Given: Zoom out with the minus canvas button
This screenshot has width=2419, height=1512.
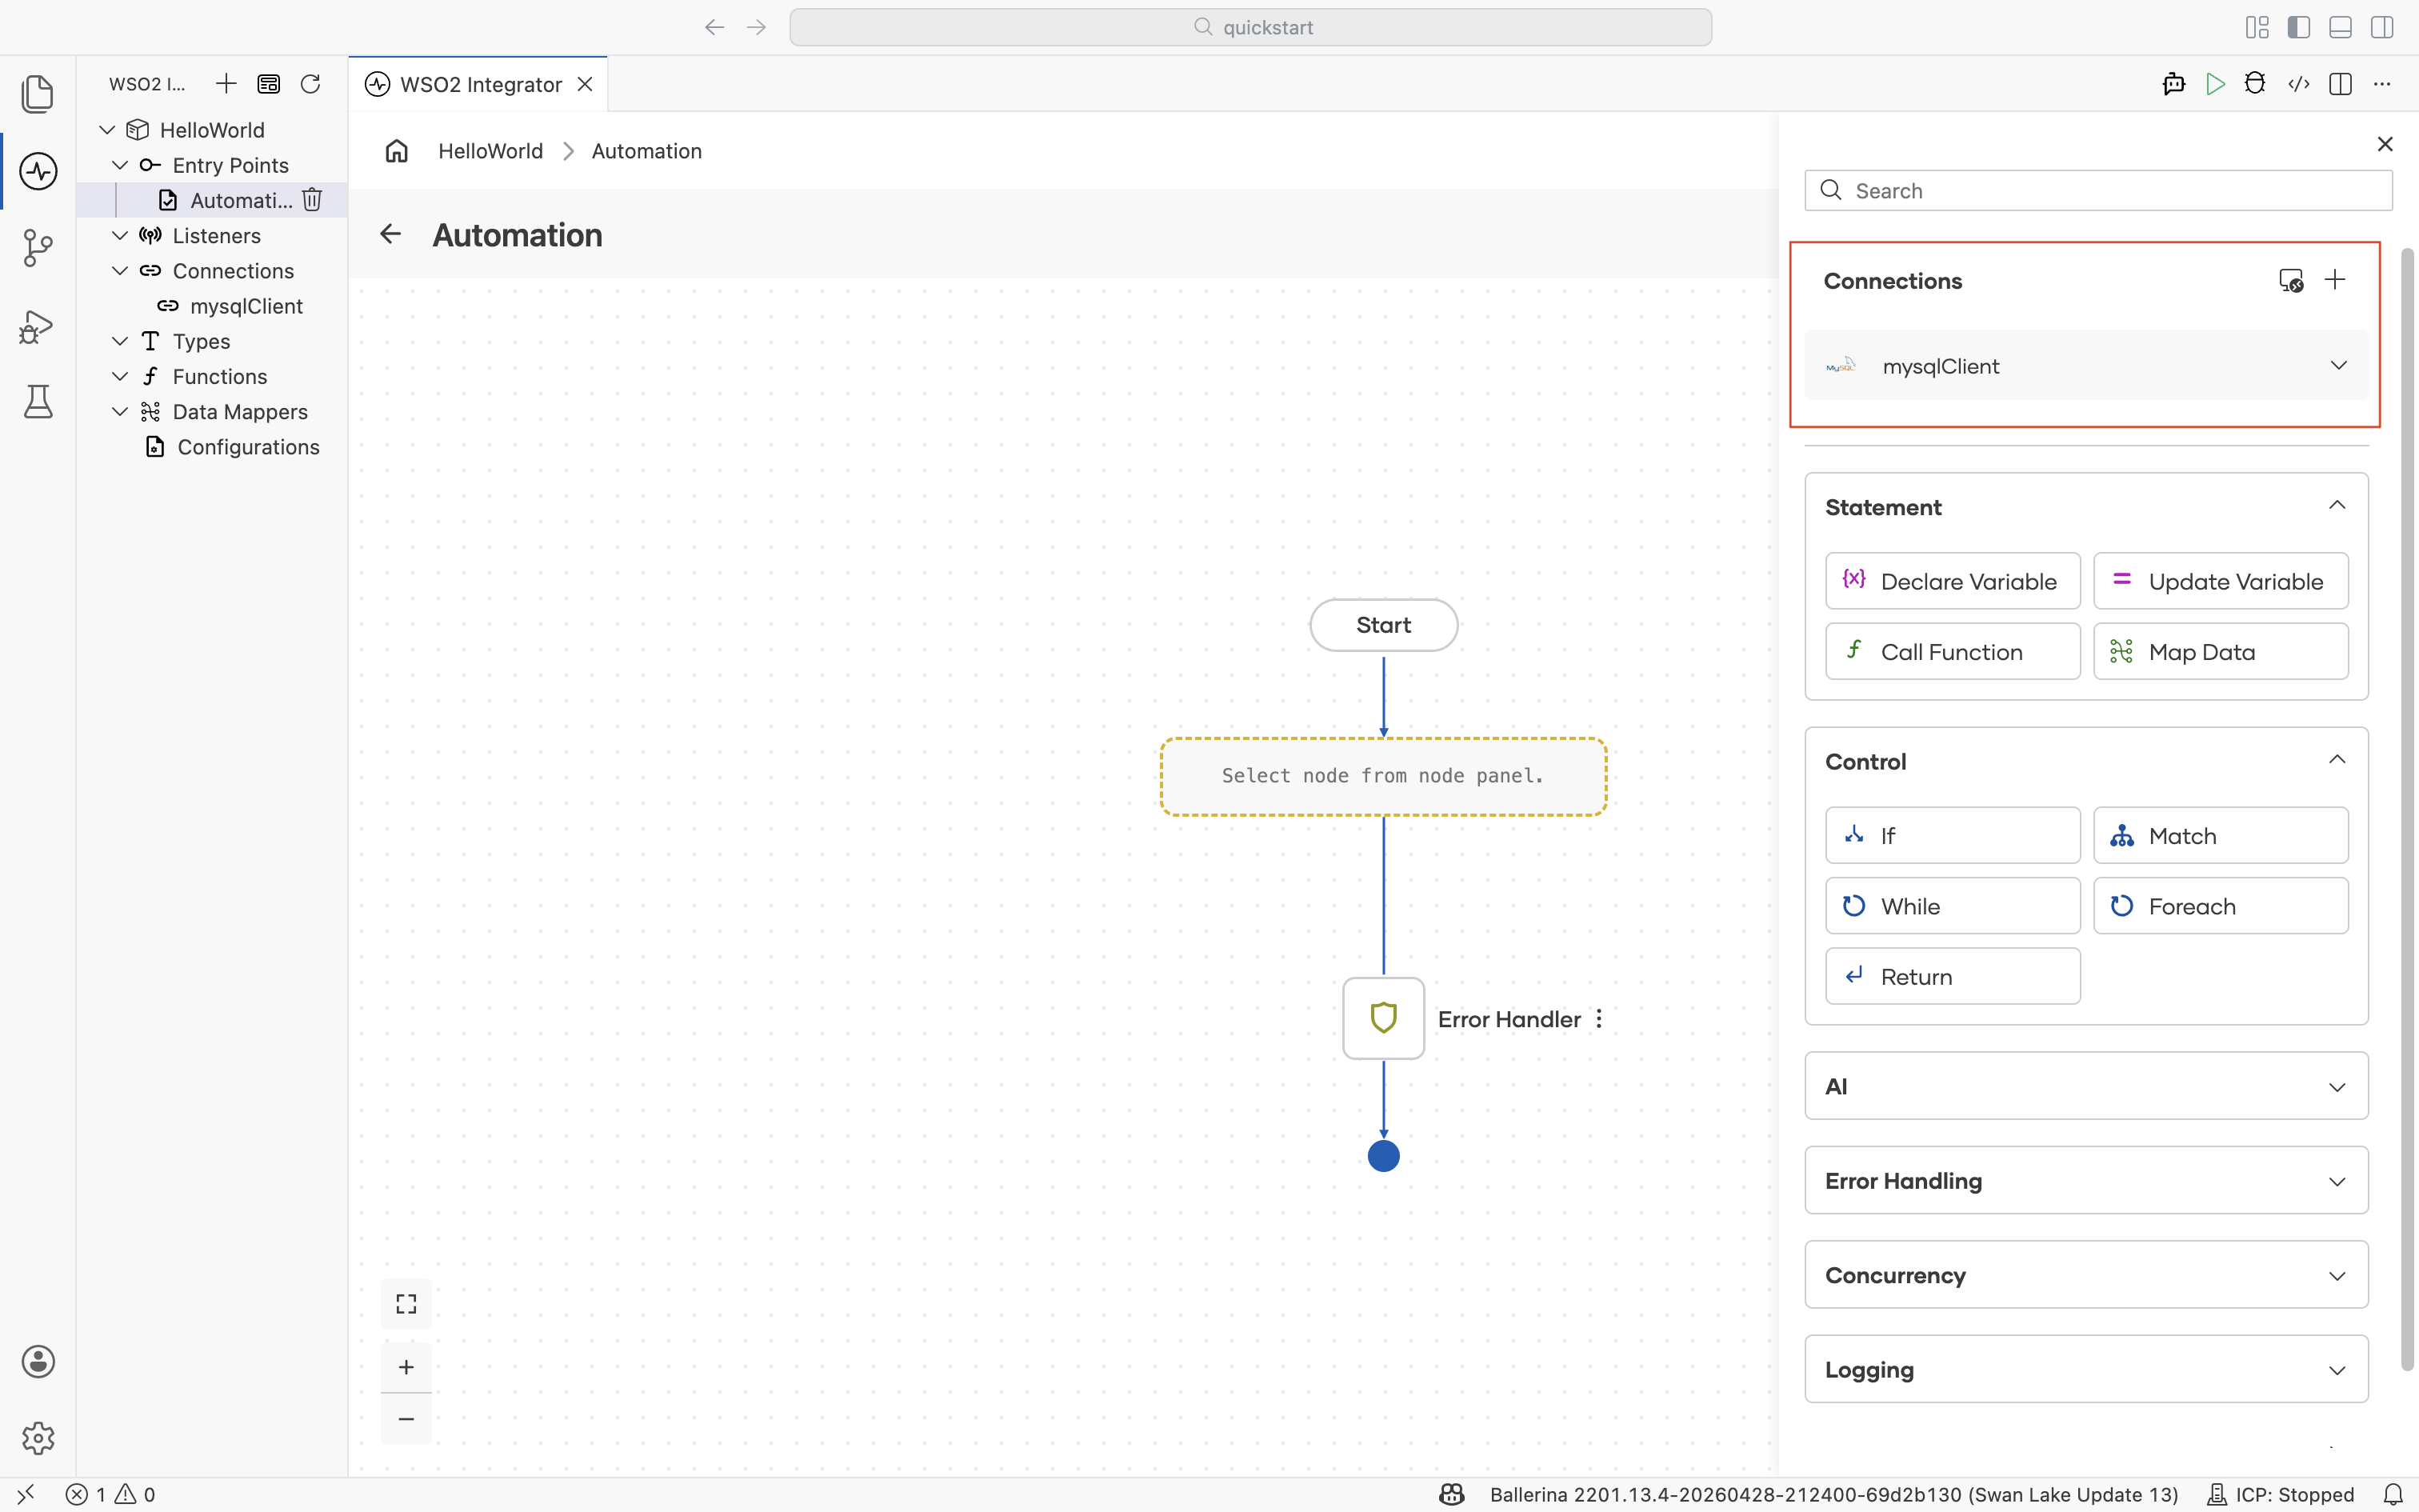Looking at the screenshot, I should [x=406, y=1419].
